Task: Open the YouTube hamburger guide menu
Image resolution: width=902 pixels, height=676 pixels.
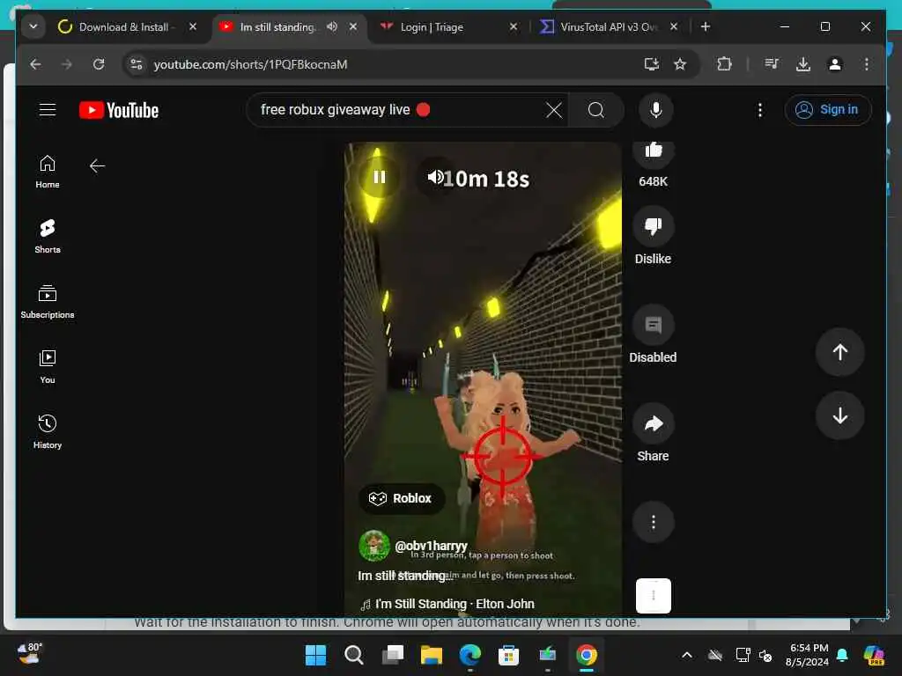Action: [48, 109]
